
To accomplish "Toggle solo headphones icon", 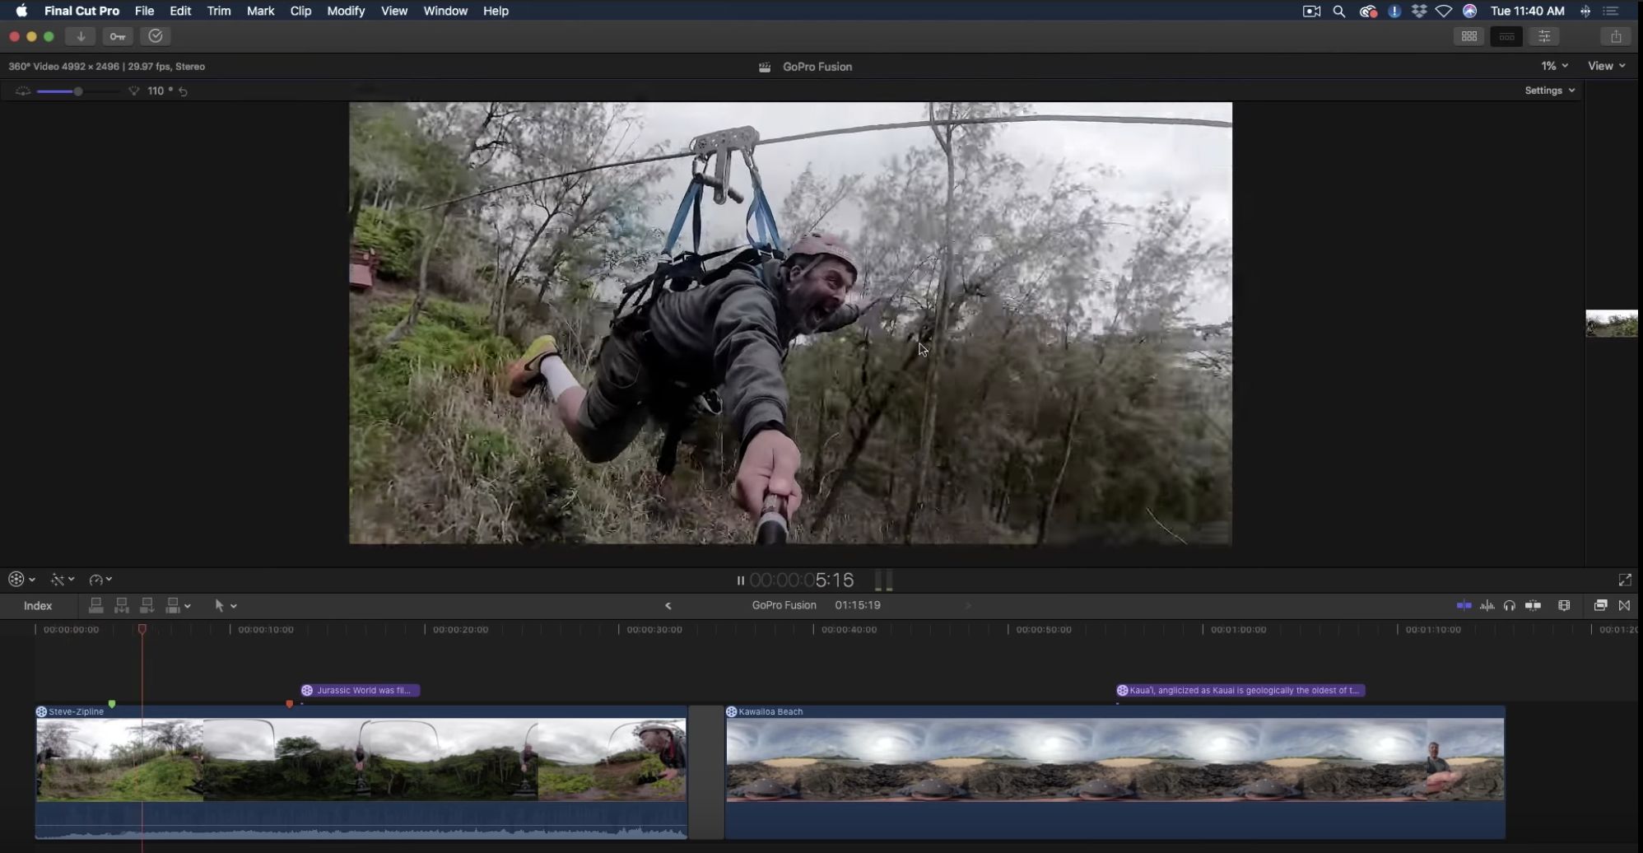I will 1509,606.
